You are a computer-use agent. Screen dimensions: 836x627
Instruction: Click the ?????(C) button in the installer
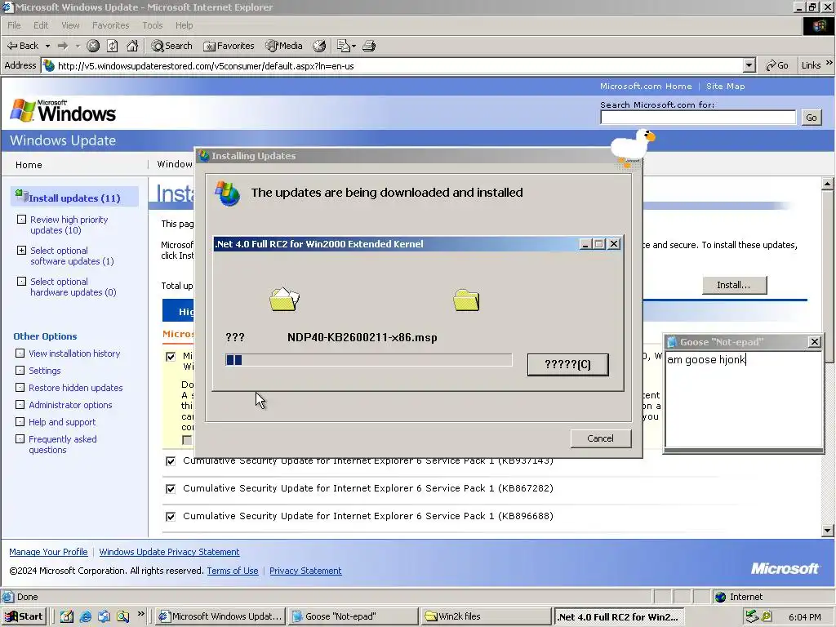[x=567, y=365]
